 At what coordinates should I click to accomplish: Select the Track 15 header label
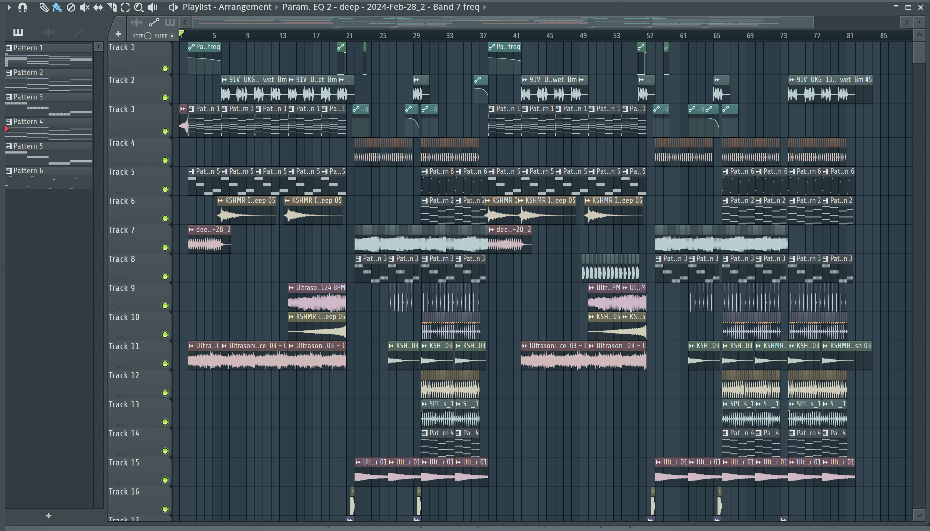pyautogui.click(x=124, y=463)
